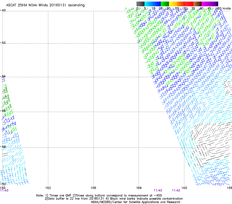The width and height of the screenshot is (232, 204).
Task: Click the '35' label on the color scale
Action: coord(193,8)
